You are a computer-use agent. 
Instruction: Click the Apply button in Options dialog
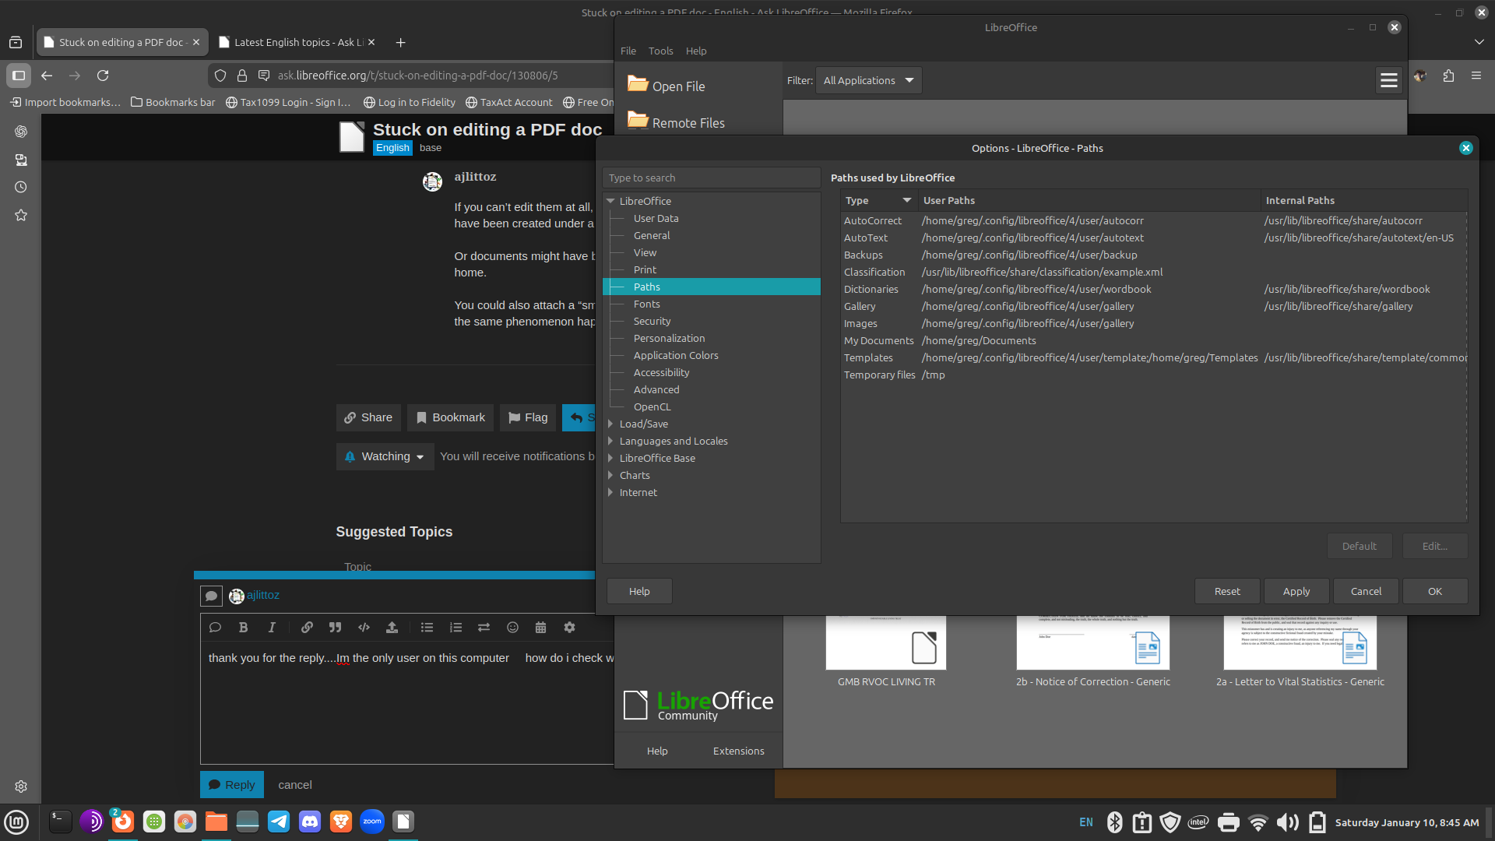(x=1296, y=591)
